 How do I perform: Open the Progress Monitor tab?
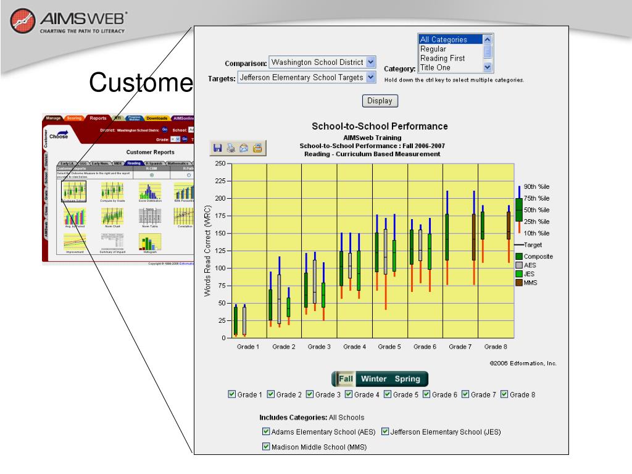134,118
